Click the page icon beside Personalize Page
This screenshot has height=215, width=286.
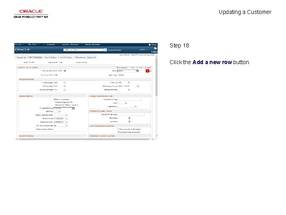[x=153, y=55]
